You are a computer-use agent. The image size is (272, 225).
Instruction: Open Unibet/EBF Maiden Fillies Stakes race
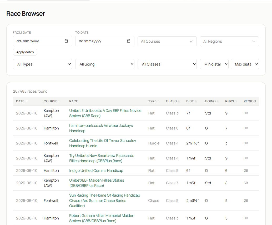coord(97,183)
